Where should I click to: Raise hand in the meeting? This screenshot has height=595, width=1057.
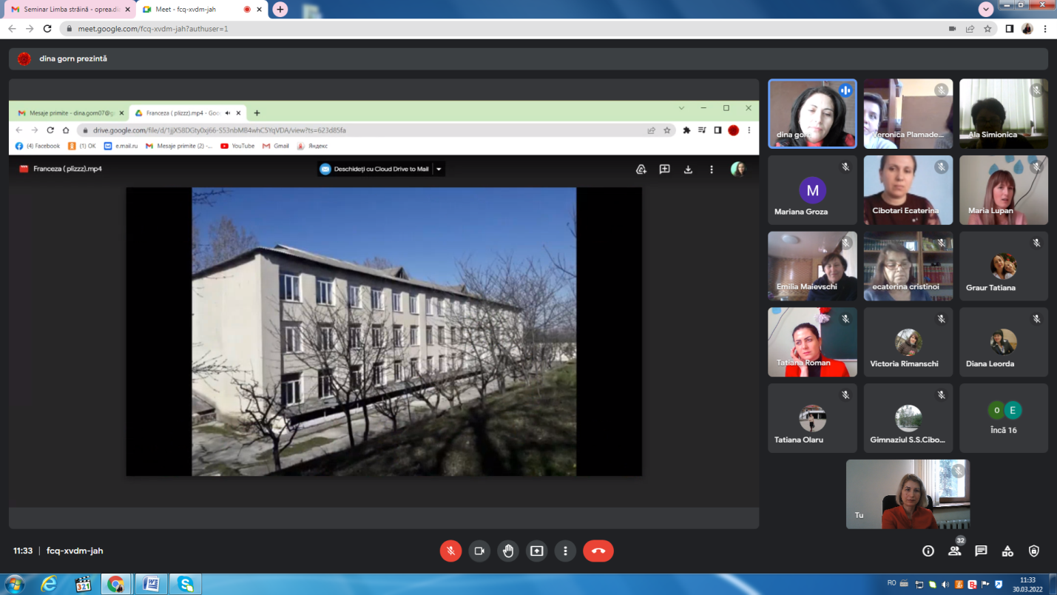click(508, 551)
